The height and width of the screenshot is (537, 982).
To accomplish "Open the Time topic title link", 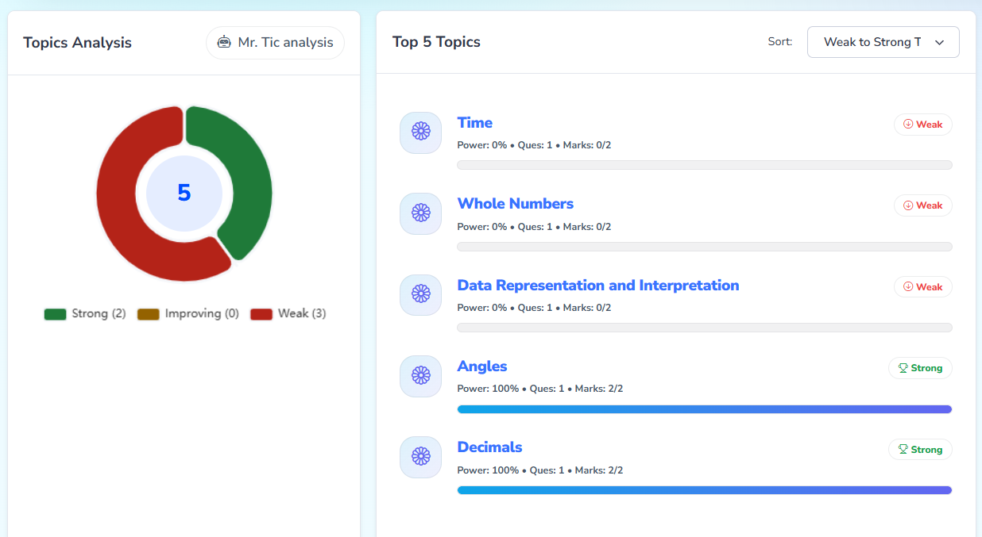I will click(x=474, y=123).
